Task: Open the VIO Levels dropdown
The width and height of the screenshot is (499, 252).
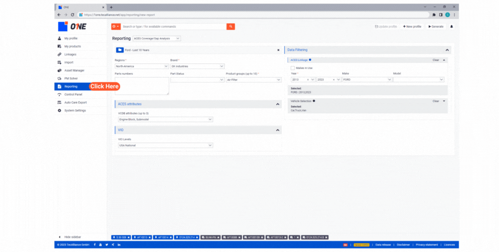Action: point(165,145)
